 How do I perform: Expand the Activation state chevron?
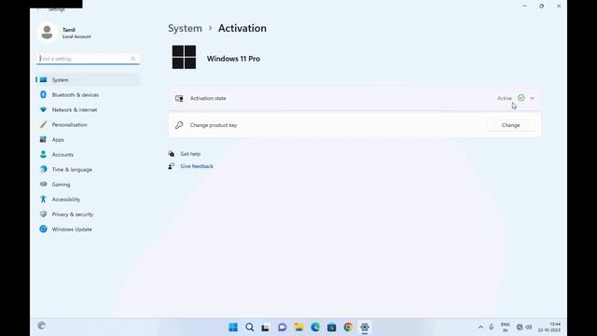pyautogui.click(x=533, y=98)
